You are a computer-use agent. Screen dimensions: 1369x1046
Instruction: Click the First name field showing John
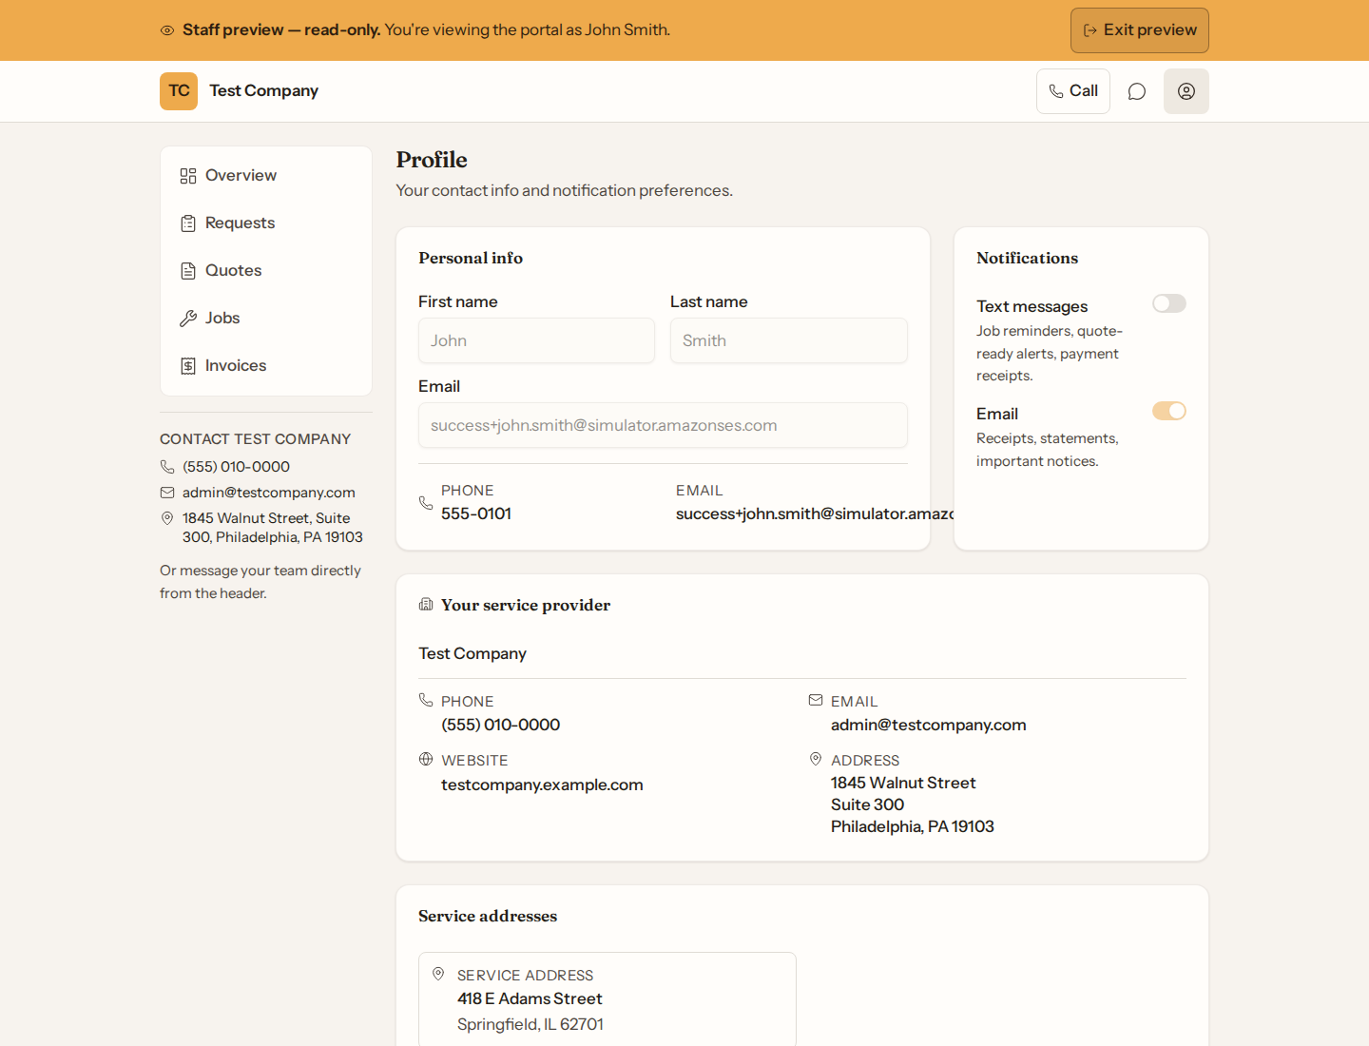coord(536,340)
